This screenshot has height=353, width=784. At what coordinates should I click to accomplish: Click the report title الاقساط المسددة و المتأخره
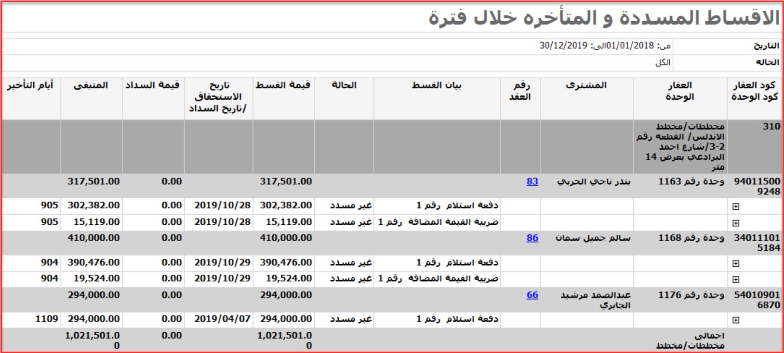[x=604, y=18]
